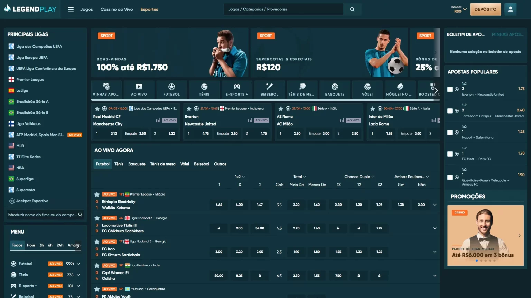Screen dimensions: 531x298
Task: Select the first promotion carousel dot
Action: tap(477, 261)
